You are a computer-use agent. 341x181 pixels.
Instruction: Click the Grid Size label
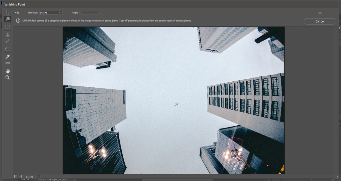pos(33,13)
